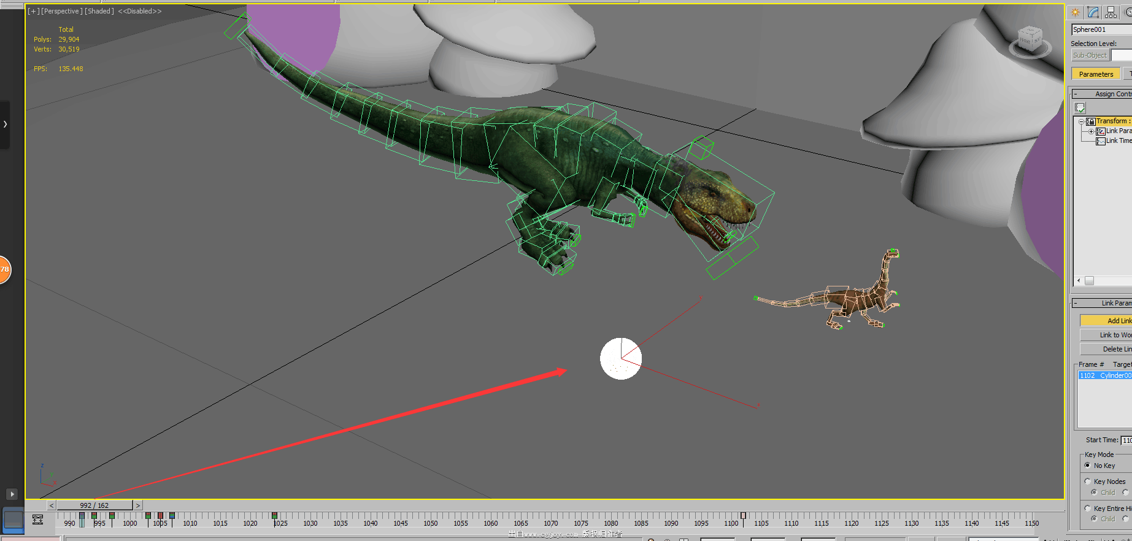
Task: Click the play arrow at bottom-left sidebar
Action: point(12,494)
